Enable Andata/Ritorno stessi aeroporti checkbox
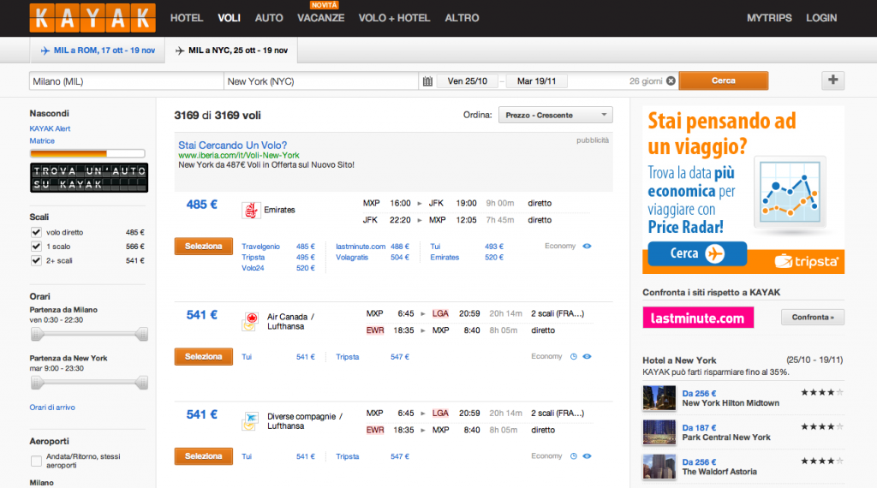This screenshot has width=877, height=488. coord(36,461)
